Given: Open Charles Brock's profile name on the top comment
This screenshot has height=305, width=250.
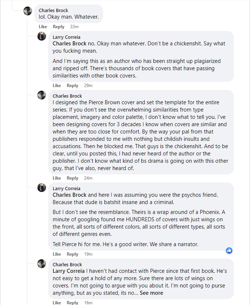Looking at the screenshot, I should coord(53,10).
